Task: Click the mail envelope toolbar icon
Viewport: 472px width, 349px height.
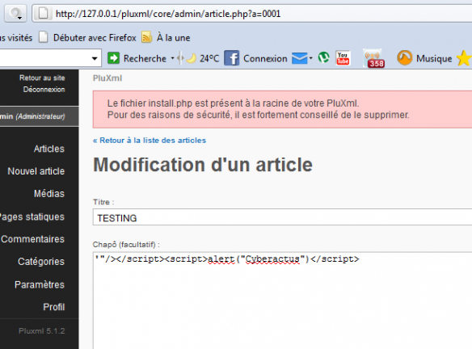Action: (300, 58)
